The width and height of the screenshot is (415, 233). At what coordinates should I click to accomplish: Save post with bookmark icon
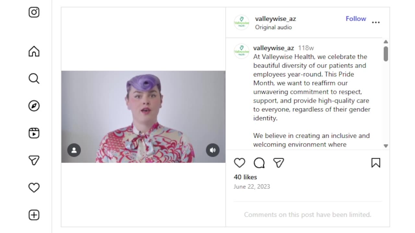pyautogui.click(x=376, y=163)
